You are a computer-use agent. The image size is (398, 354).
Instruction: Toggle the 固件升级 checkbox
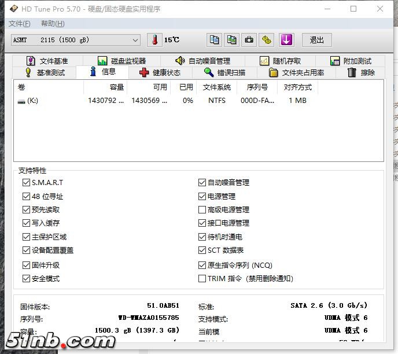26,265
